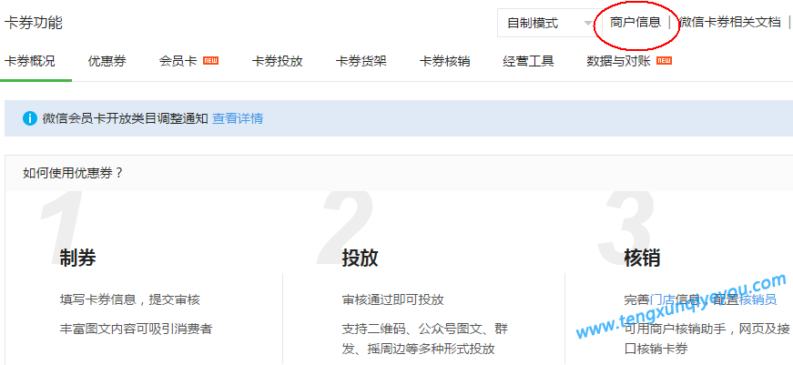Click the 支持二维码、公众号图文 description

tap(425, 339)
